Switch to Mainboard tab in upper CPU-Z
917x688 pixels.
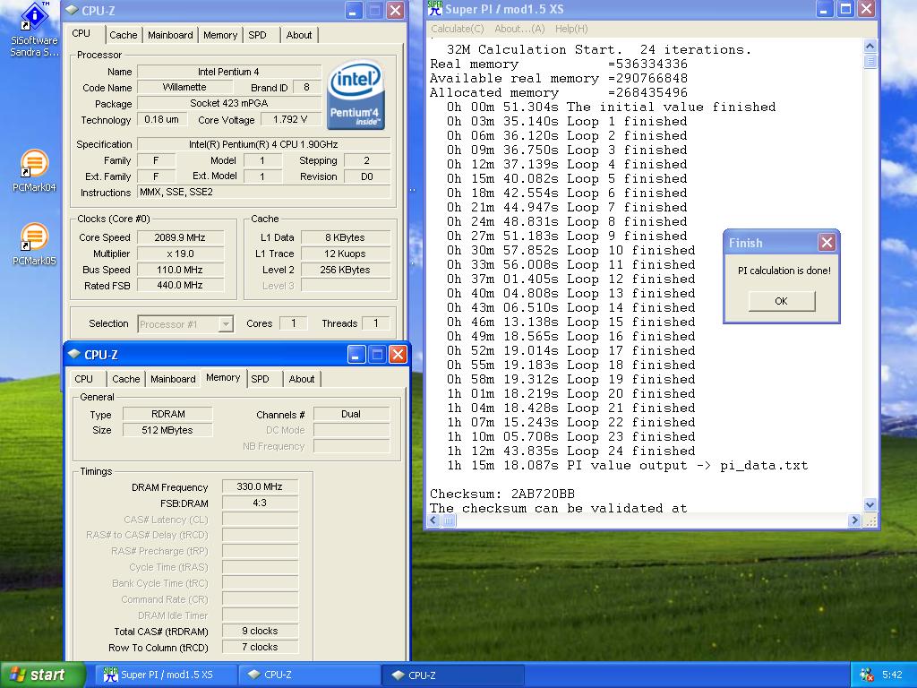click(170, 35)
